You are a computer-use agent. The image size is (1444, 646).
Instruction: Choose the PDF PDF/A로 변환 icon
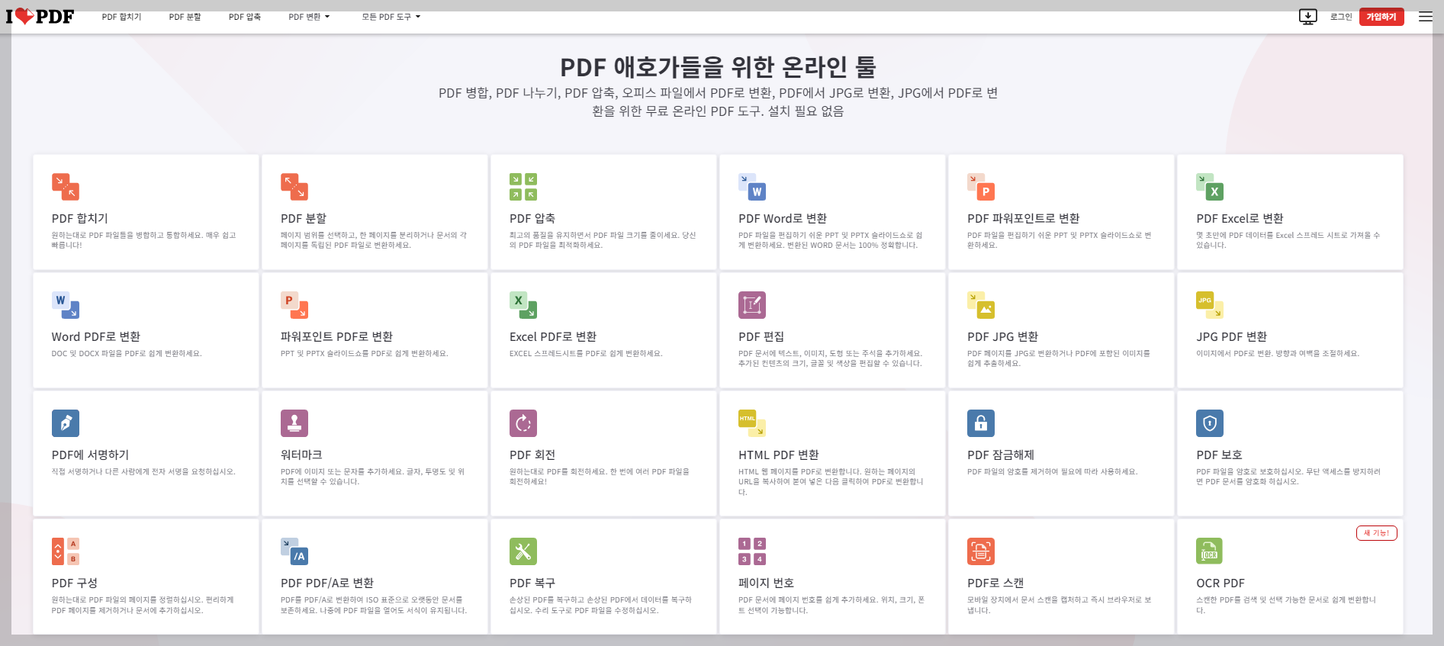(294, 551)
